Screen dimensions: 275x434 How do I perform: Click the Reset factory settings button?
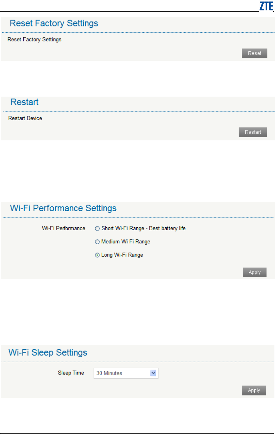click(254, 53)
